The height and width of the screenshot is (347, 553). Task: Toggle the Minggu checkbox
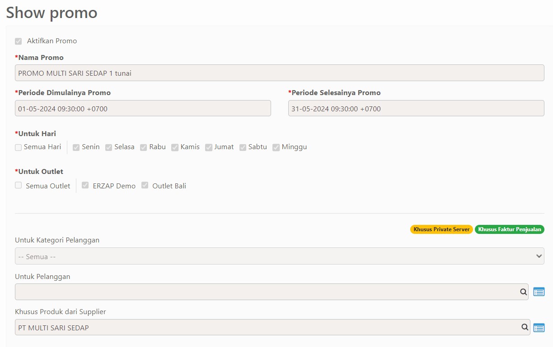[x=276, y=147]
